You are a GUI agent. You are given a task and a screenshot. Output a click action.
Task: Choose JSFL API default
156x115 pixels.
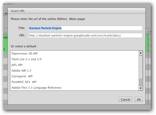click(x=74, y=65)
